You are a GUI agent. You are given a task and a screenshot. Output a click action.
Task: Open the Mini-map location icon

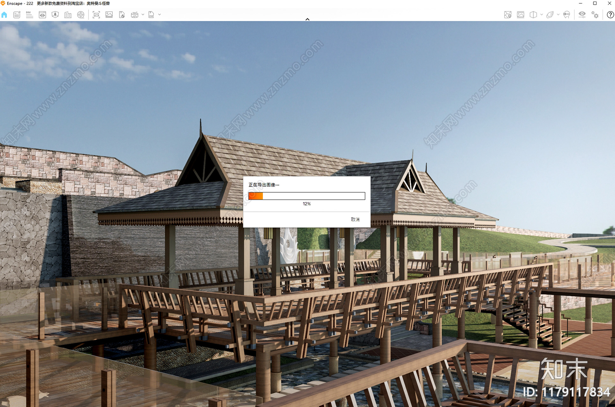[x=508, y=15]
